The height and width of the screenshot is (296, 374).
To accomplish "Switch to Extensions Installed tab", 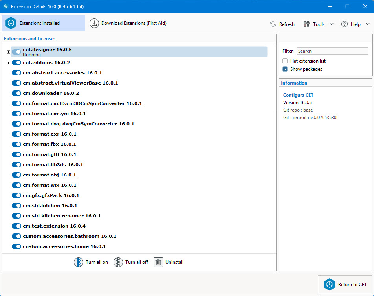I will [43, 23].
